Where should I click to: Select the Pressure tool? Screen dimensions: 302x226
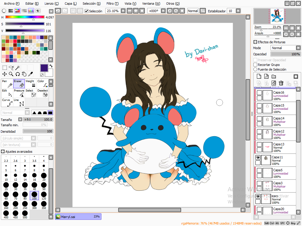[19, 93]
